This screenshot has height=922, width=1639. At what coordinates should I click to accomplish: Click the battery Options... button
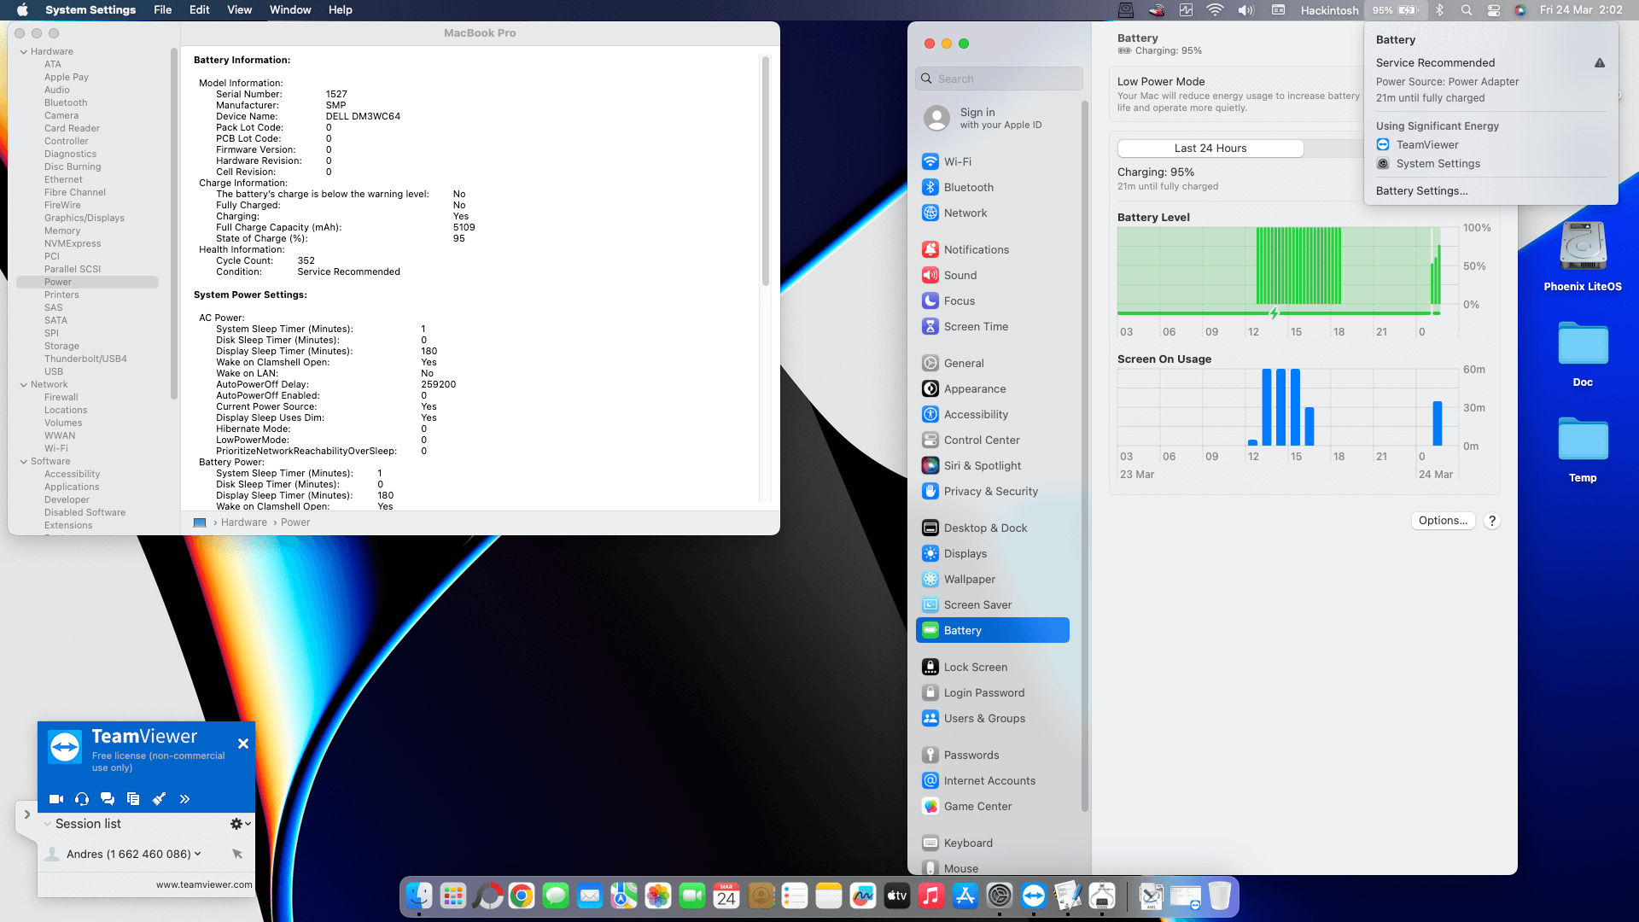click(1443, 521)
